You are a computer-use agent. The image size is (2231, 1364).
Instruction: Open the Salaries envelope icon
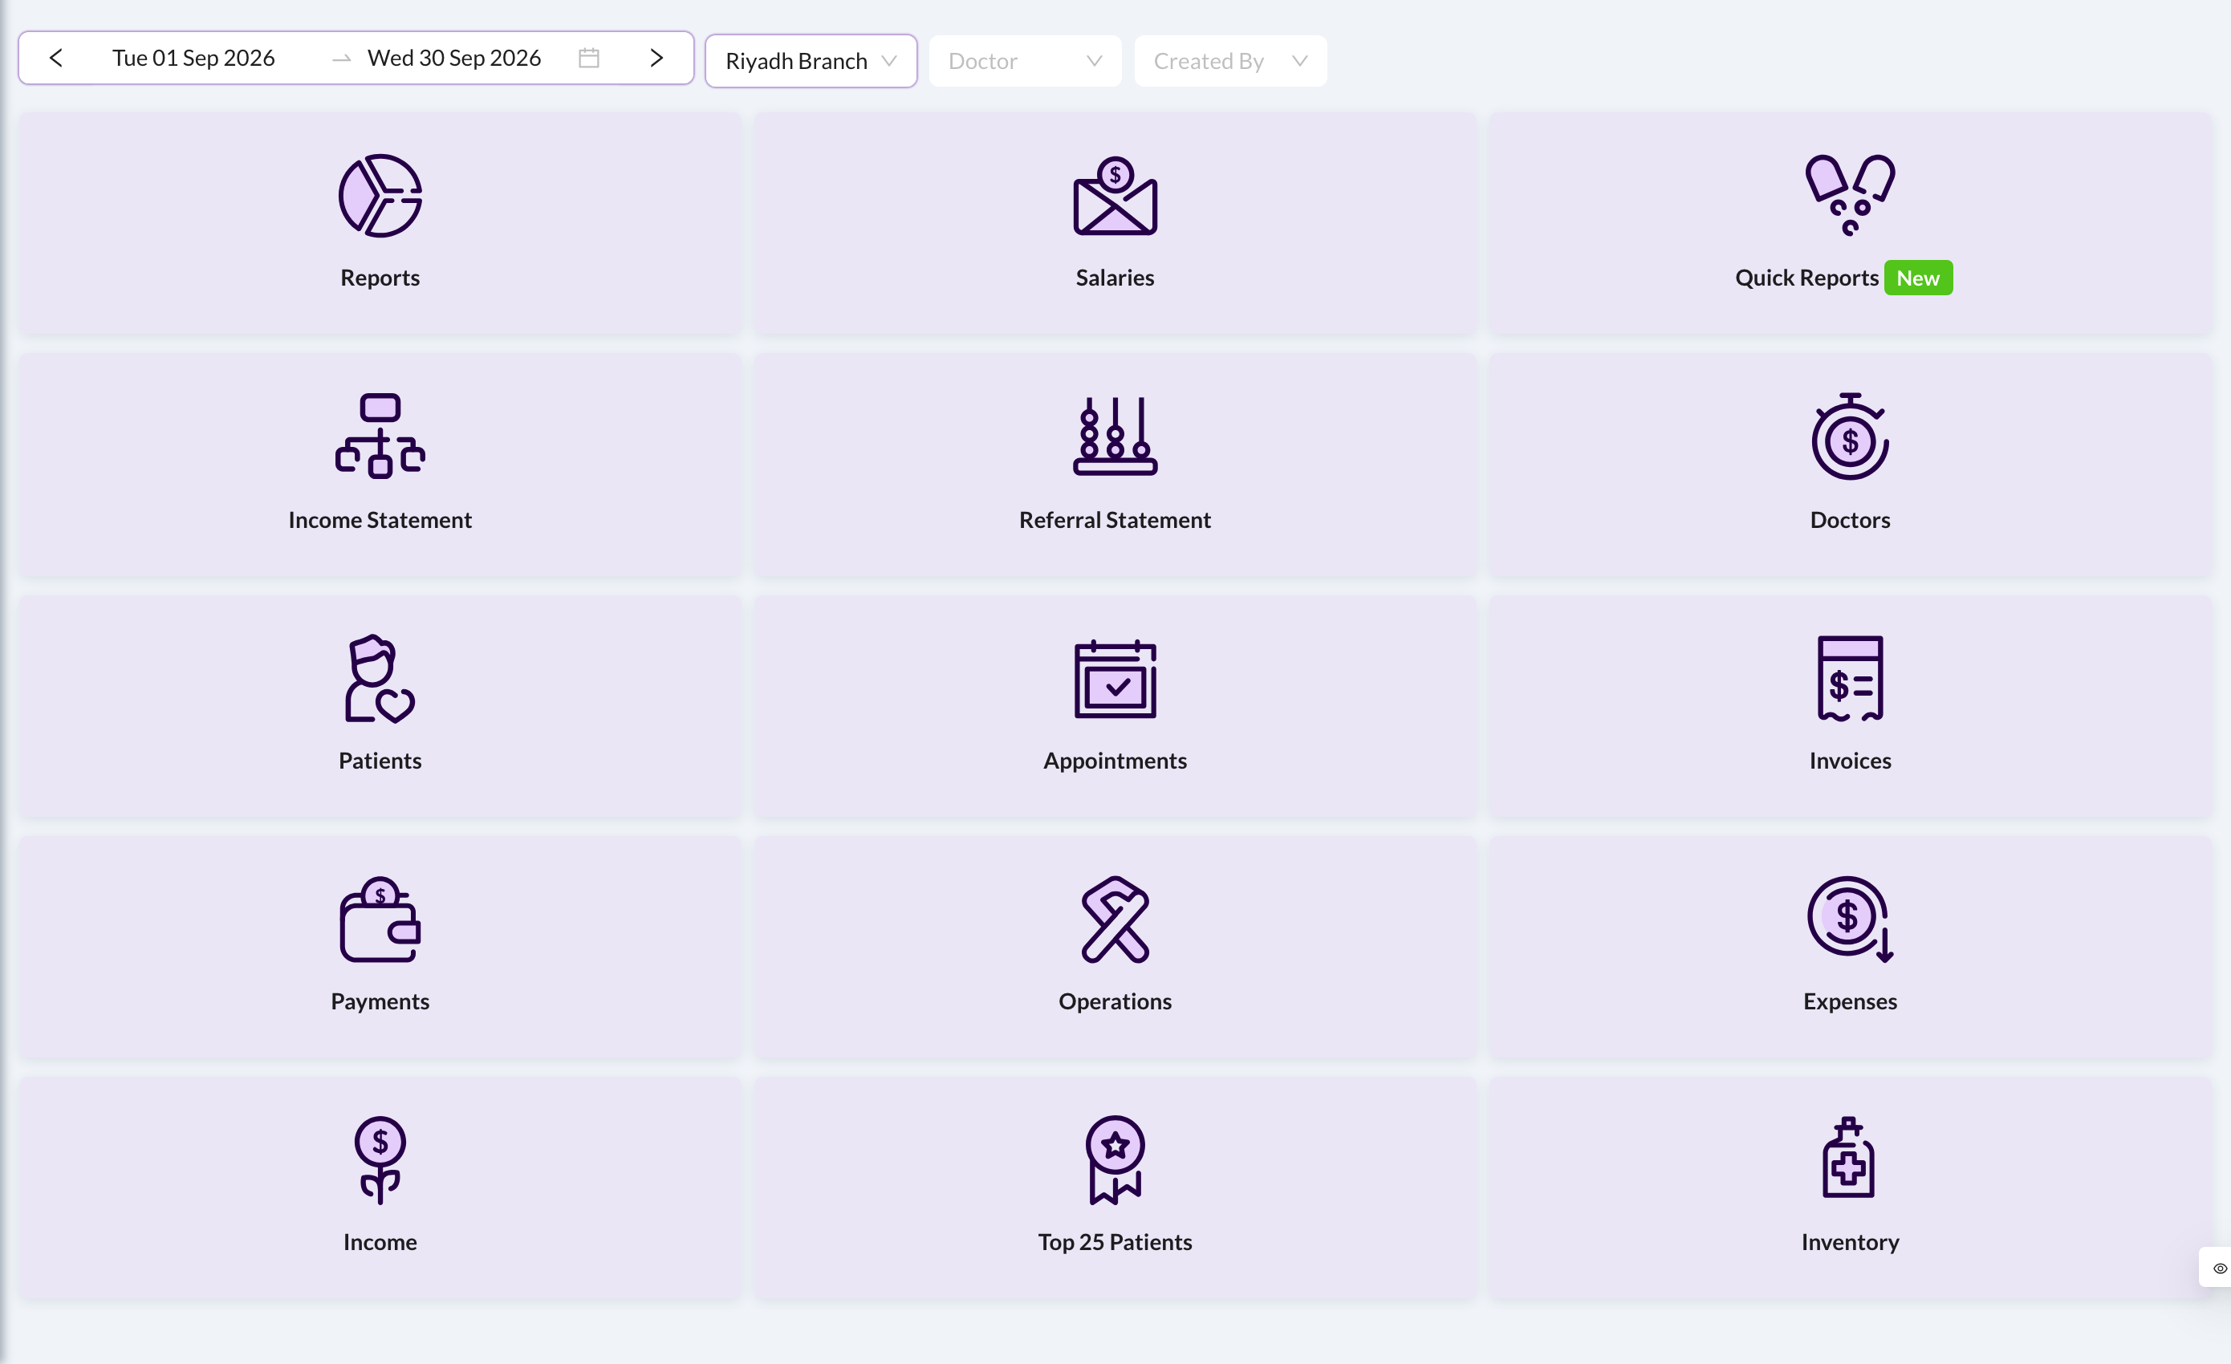point(1115,196)
